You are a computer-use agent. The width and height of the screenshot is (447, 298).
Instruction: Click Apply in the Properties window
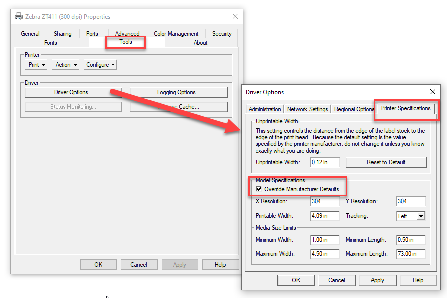click(x=180, y=265)
